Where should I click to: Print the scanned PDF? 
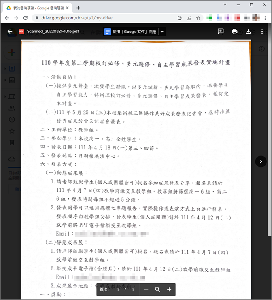(x=234, y=32)
